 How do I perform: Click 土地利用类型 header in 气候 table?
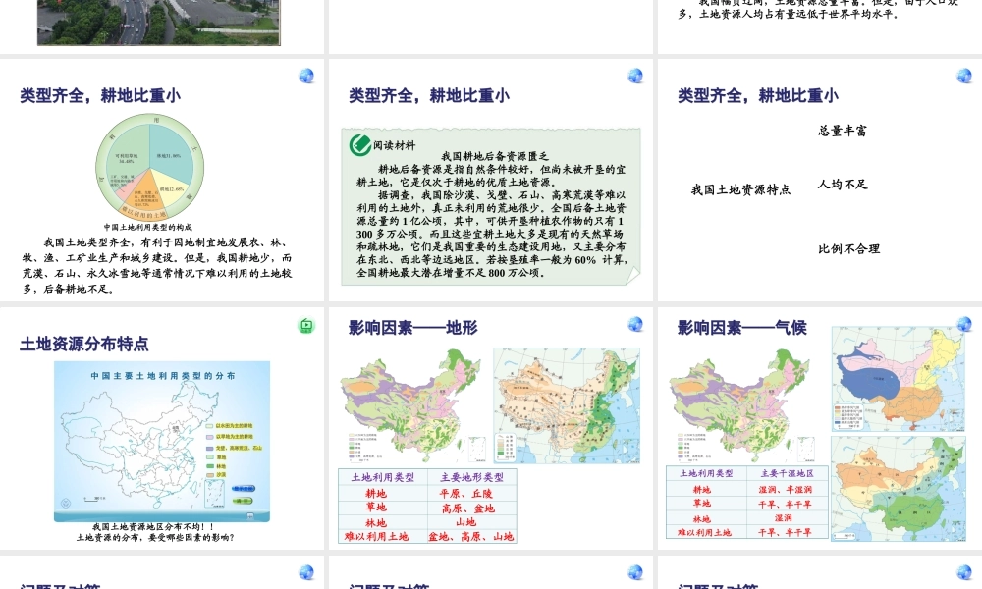[x=706, y=474]
